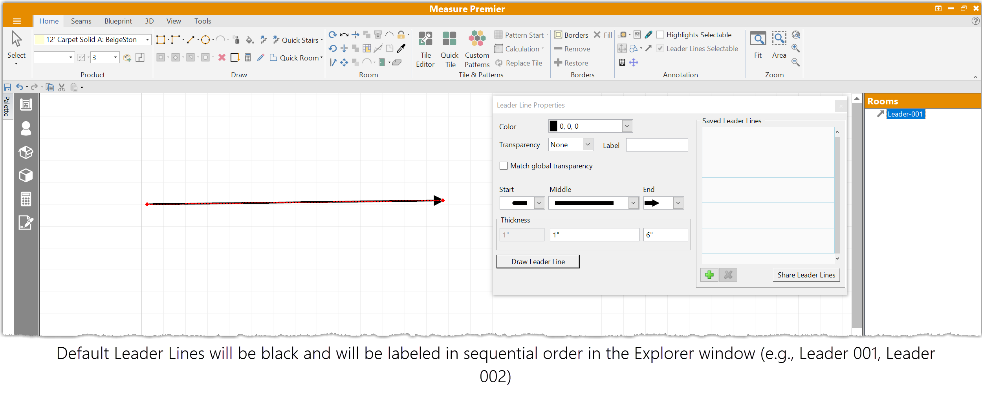Enable Highlights Selectable checkbox
This screenshot has height=394, width=982.
[661, 35]
